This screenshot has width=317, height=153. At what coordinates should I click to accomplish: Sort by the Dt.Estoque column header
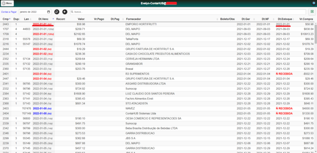point(285,19)
